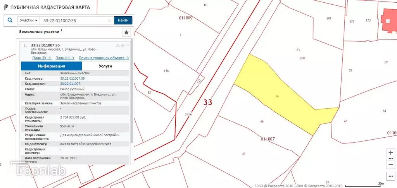The width and height of the screenshot is (397, 188).
Task: Click parcel label 10 on map
Action: (x=205, y=5)
